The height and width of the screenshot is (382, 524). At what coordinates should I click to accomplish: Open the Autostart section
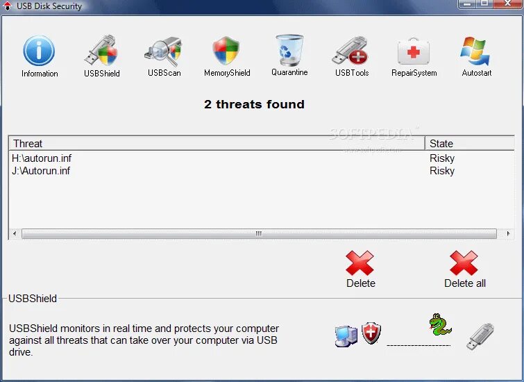[476, 56]
